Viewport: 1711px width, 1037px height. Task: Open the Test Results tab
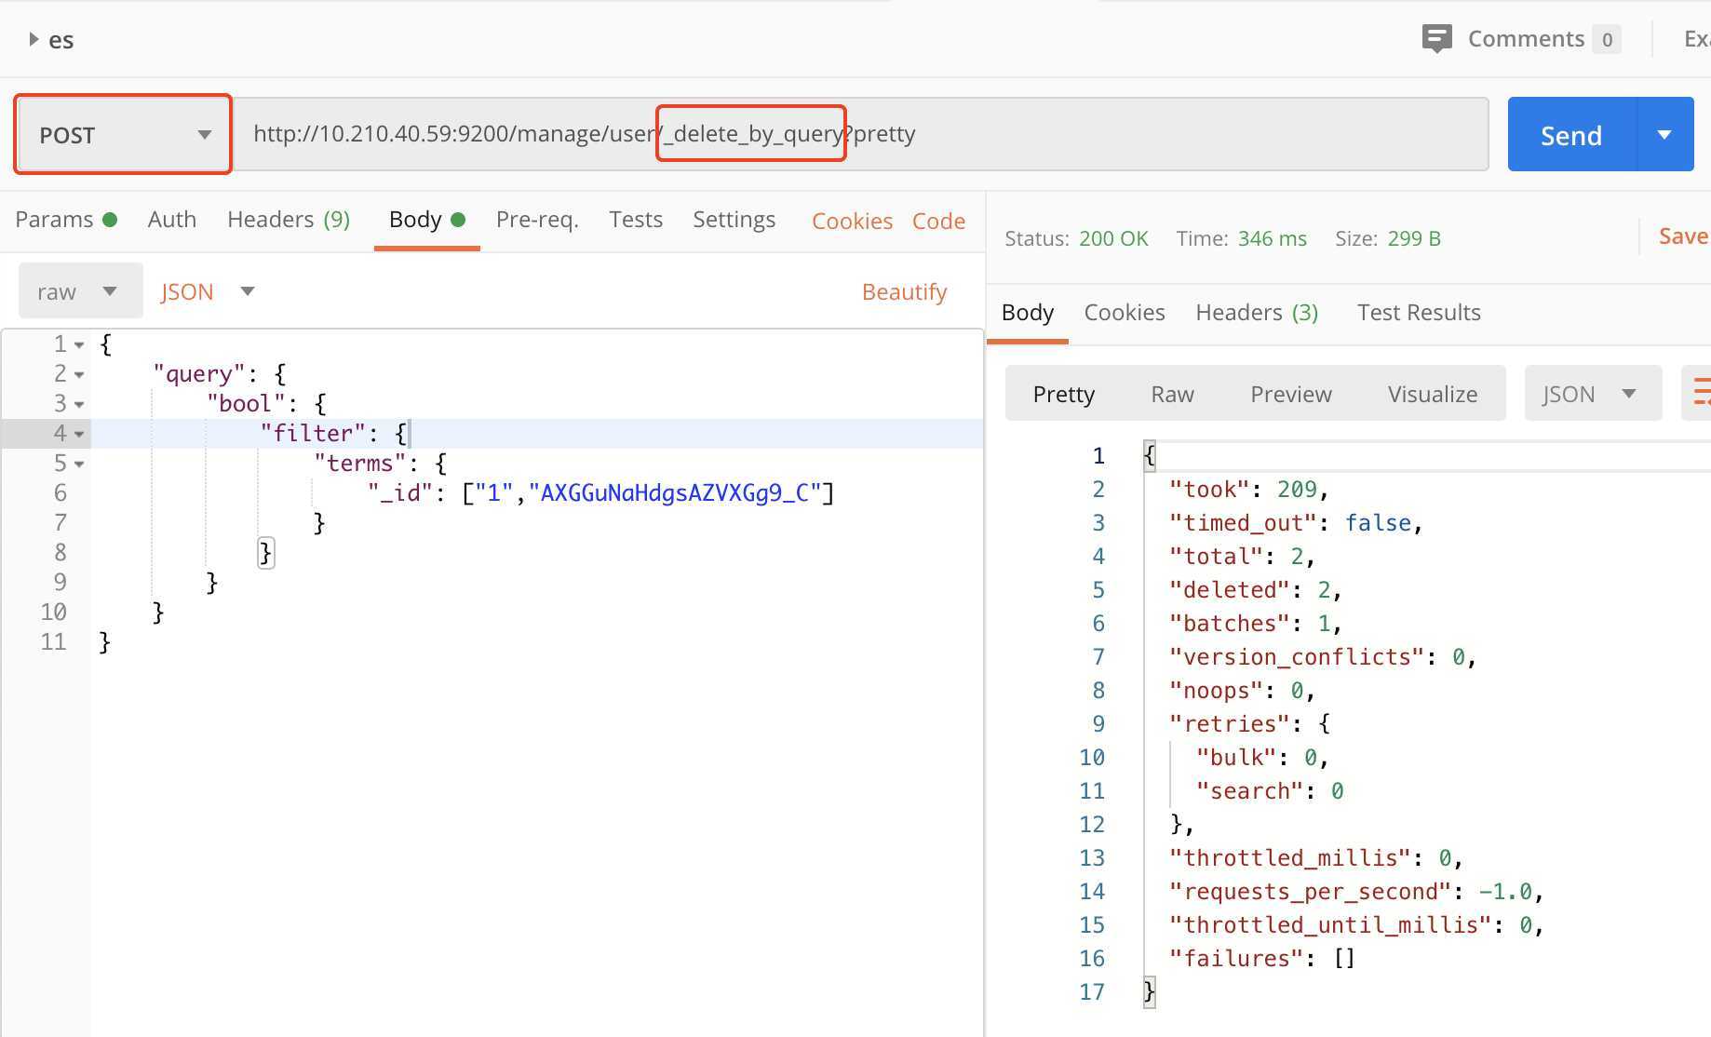pyautogui.click(x=1419, y=313)
